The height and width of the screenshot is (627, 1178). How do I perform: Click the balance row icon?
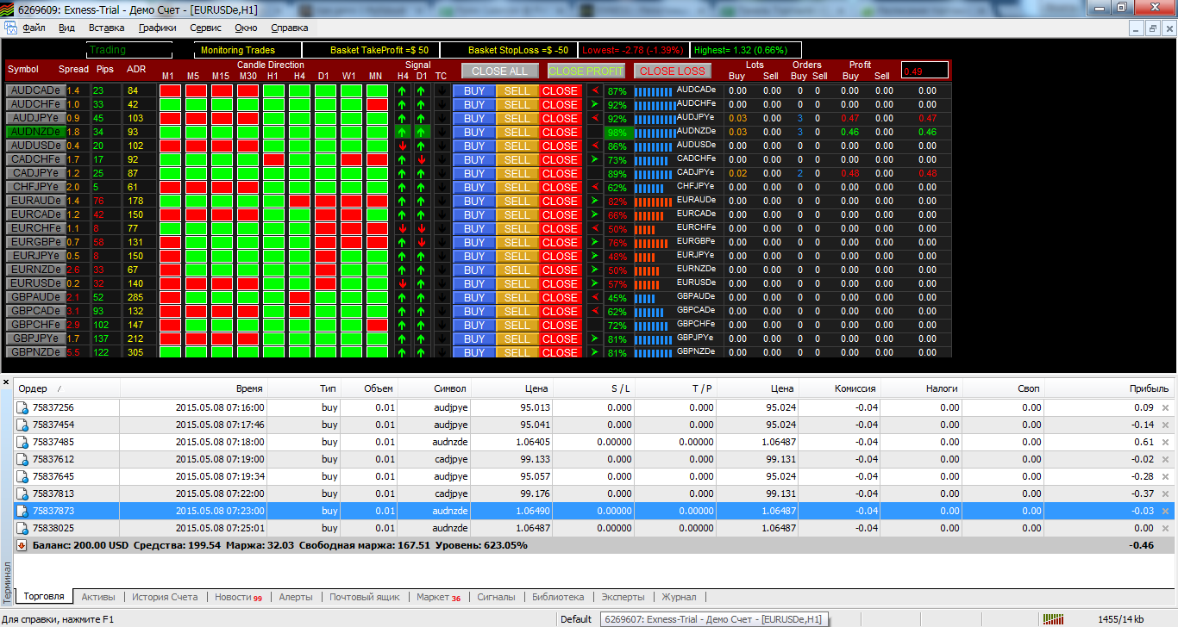(22, 545)
